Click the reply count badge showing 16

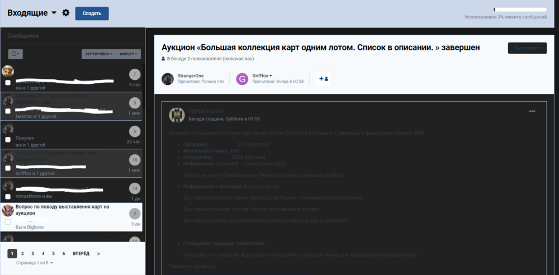(x=135, y=160)
